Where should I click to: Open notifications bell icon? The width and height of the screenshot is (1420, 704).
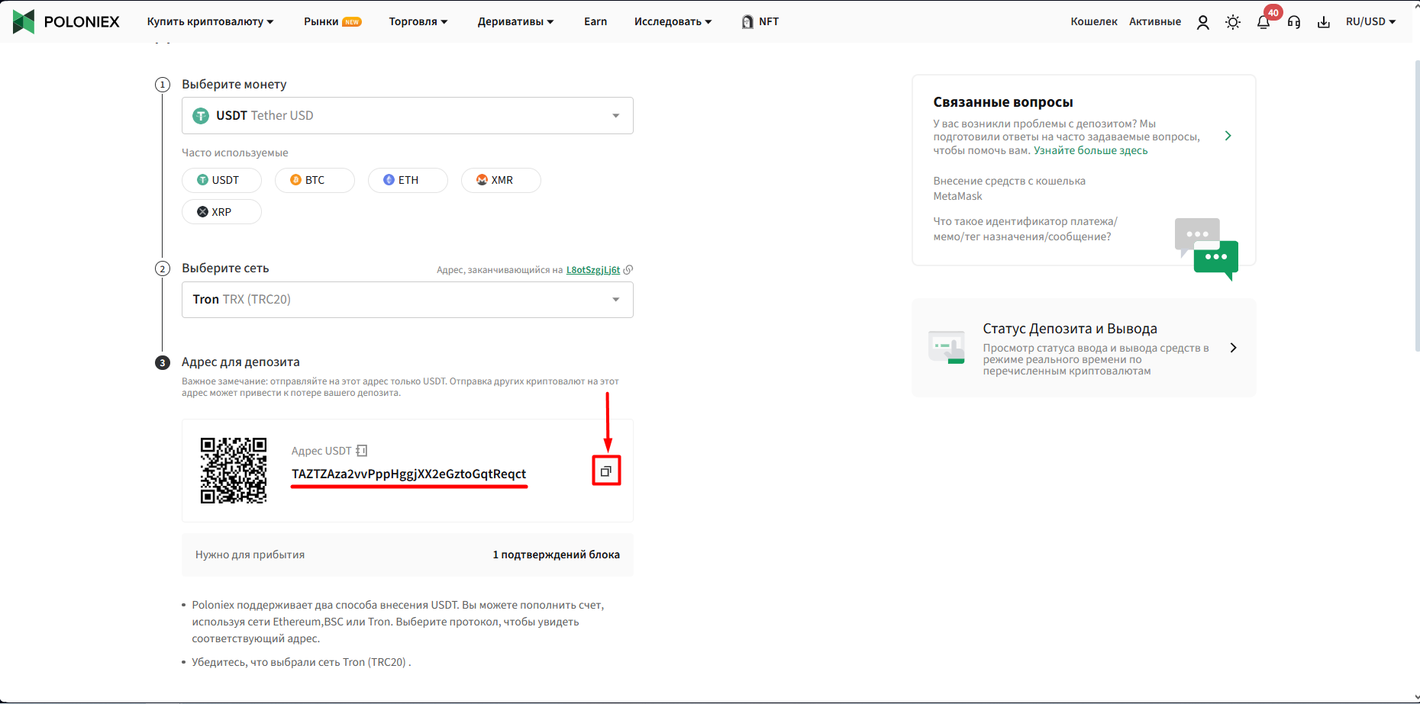coord(1263,22)
